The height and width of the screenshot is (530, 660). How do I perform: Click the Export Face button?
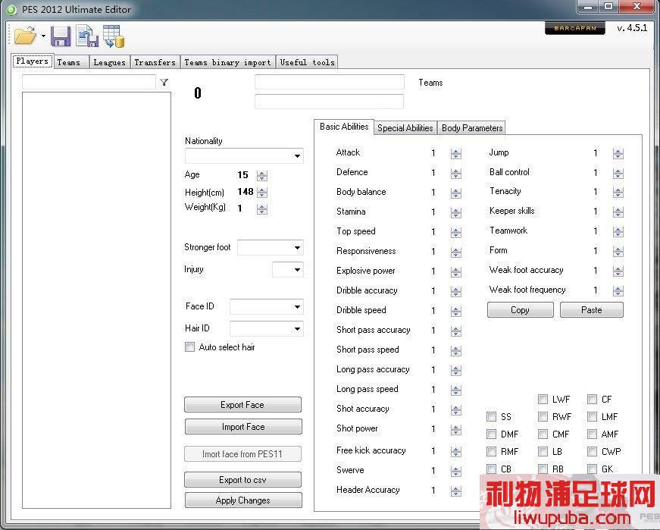coord(243,405)
